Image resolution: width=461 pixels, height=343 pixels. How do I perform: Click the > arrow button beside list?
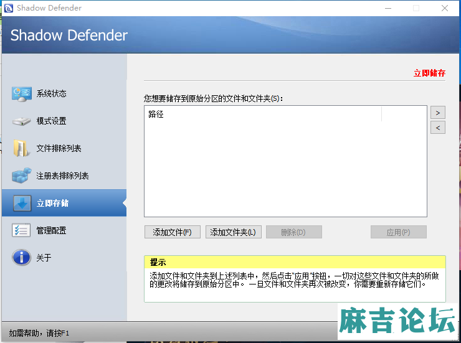pyautogui.click(x=438, y=113)
